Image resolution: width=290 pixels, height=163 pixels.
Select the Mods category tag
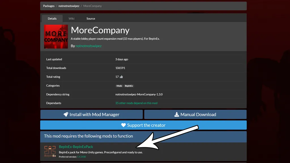[x=119, y=86]
